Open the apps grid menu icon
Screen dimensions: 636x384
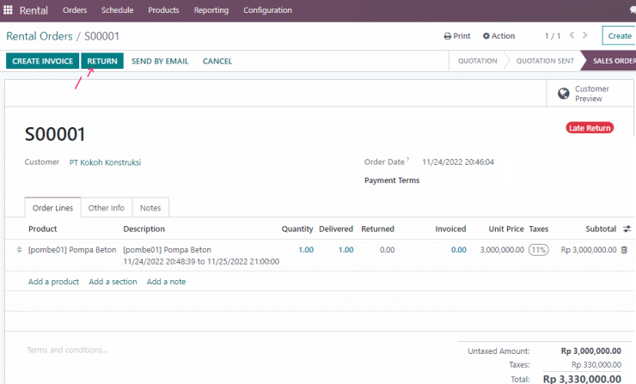[x=8, y=9]
